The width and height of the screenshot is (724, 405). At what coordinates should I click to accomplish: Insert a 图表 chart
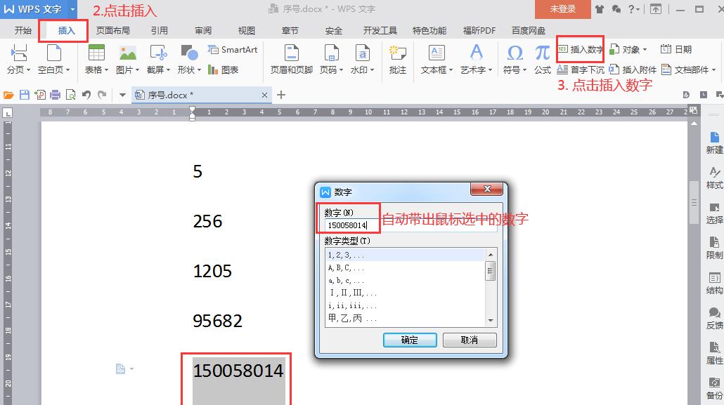(x=223, y=69)
